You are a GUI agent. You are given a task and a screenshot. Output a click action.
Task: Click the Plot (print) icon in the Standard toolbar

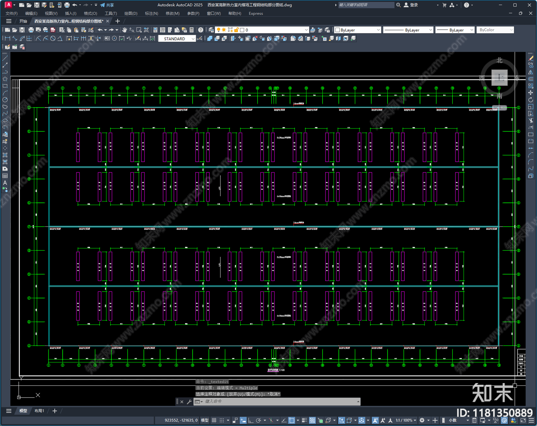31,30
